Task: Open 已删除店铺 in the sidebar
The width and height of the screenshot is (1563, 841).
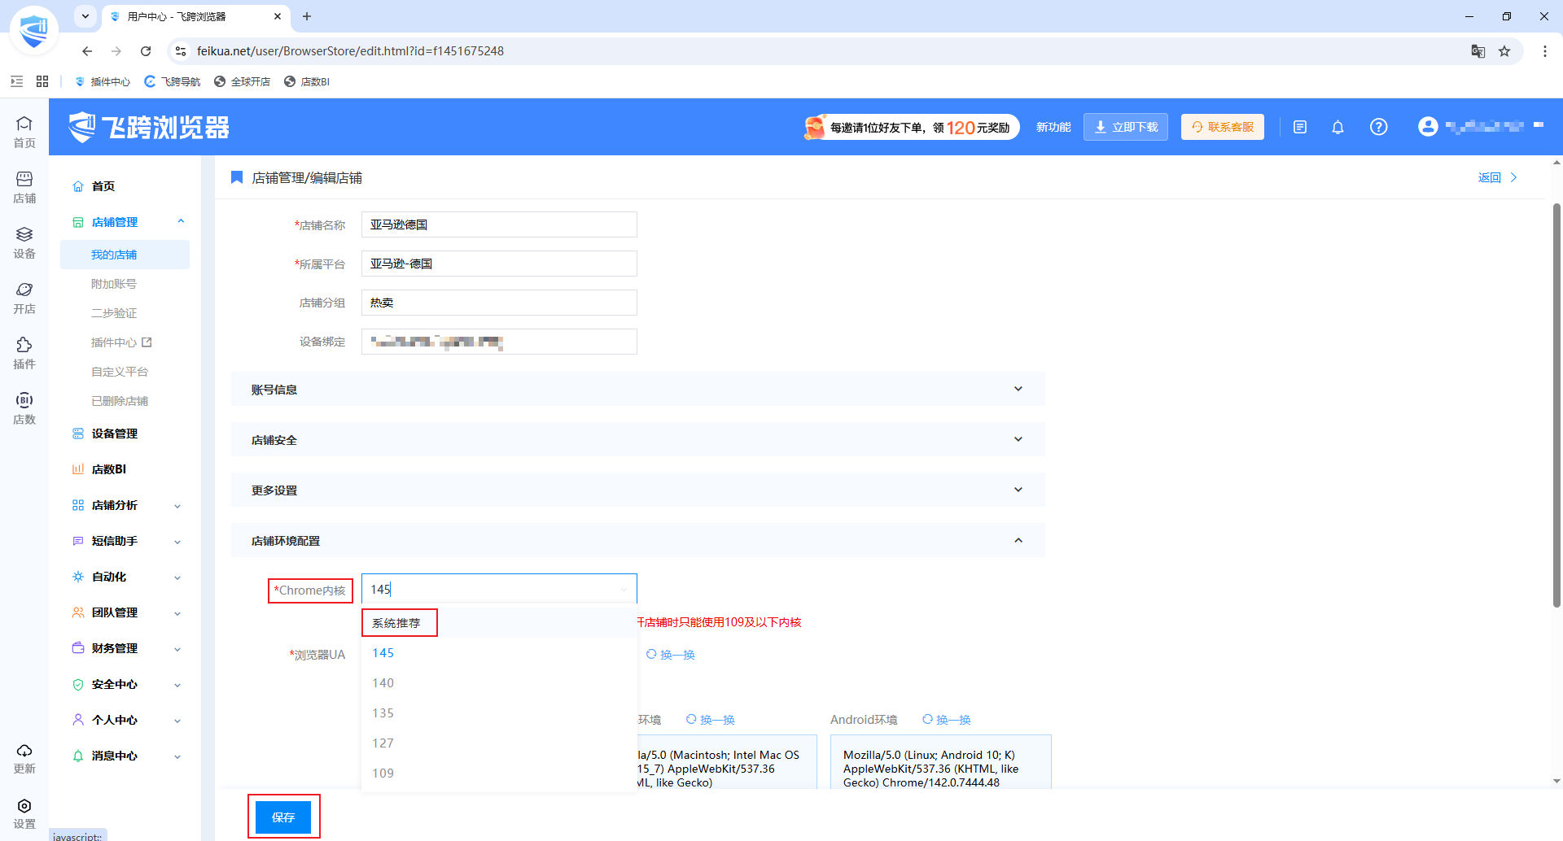Action: click(120, 401)
